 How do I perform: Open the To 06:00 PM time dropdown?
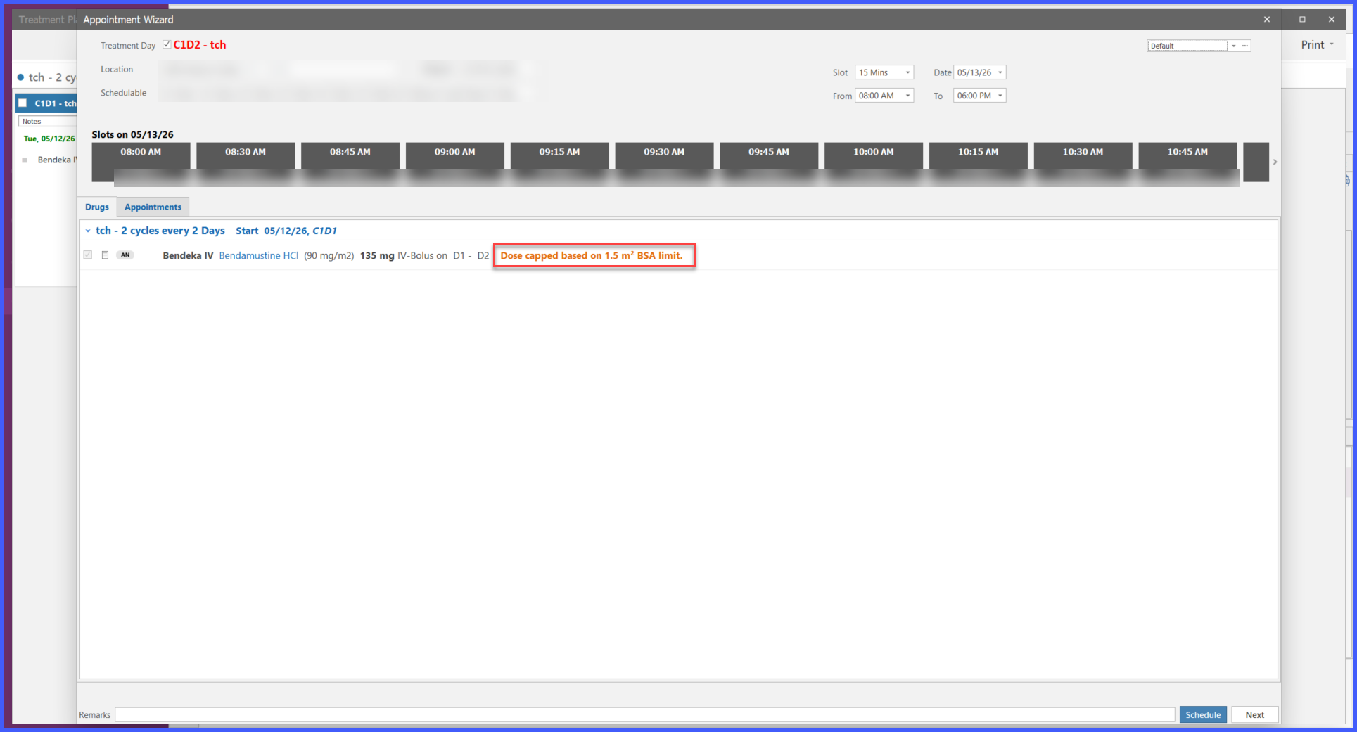(x=980, y=96)
